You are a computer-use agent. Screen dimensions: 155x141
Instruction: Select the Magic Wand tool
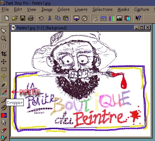[4, 84]
